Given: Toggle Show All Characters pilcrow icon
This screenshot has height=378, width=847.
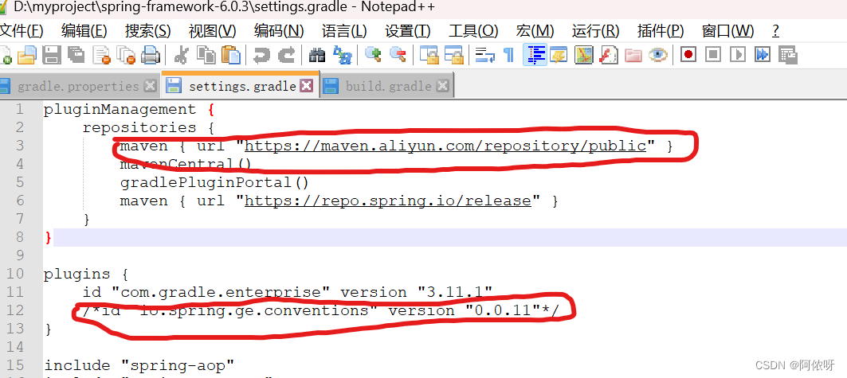Looking at the screenshot, I should coord(509,54).
